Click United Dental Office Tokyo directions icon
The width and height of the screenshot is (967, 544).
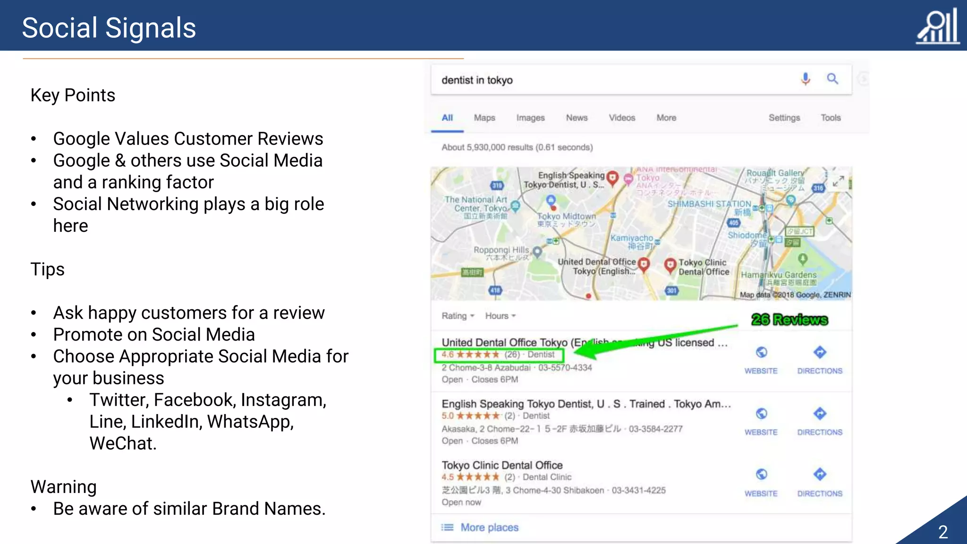(820, 352)
